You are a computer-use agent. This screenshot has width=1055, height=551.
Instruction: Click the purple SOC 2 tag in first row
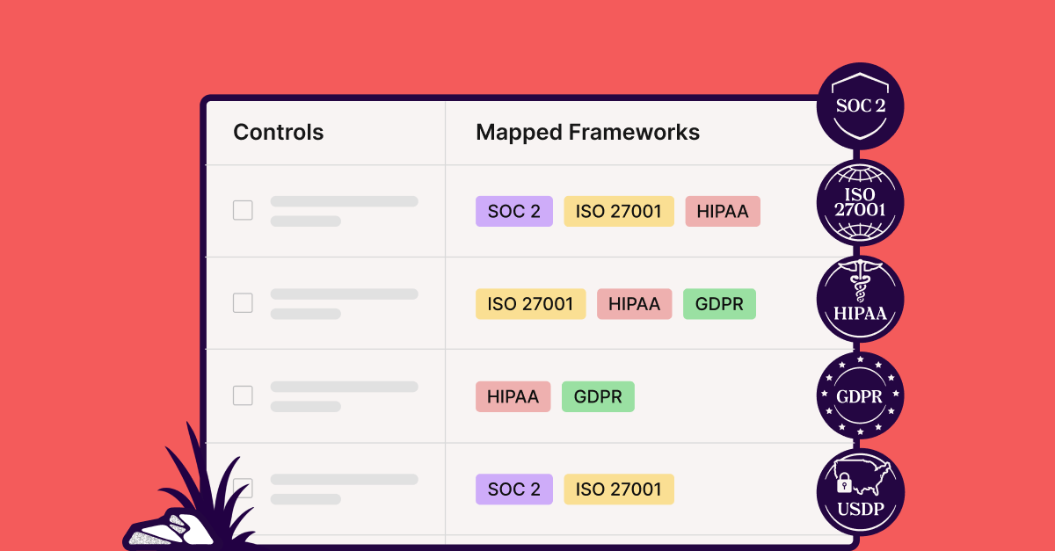514,212
